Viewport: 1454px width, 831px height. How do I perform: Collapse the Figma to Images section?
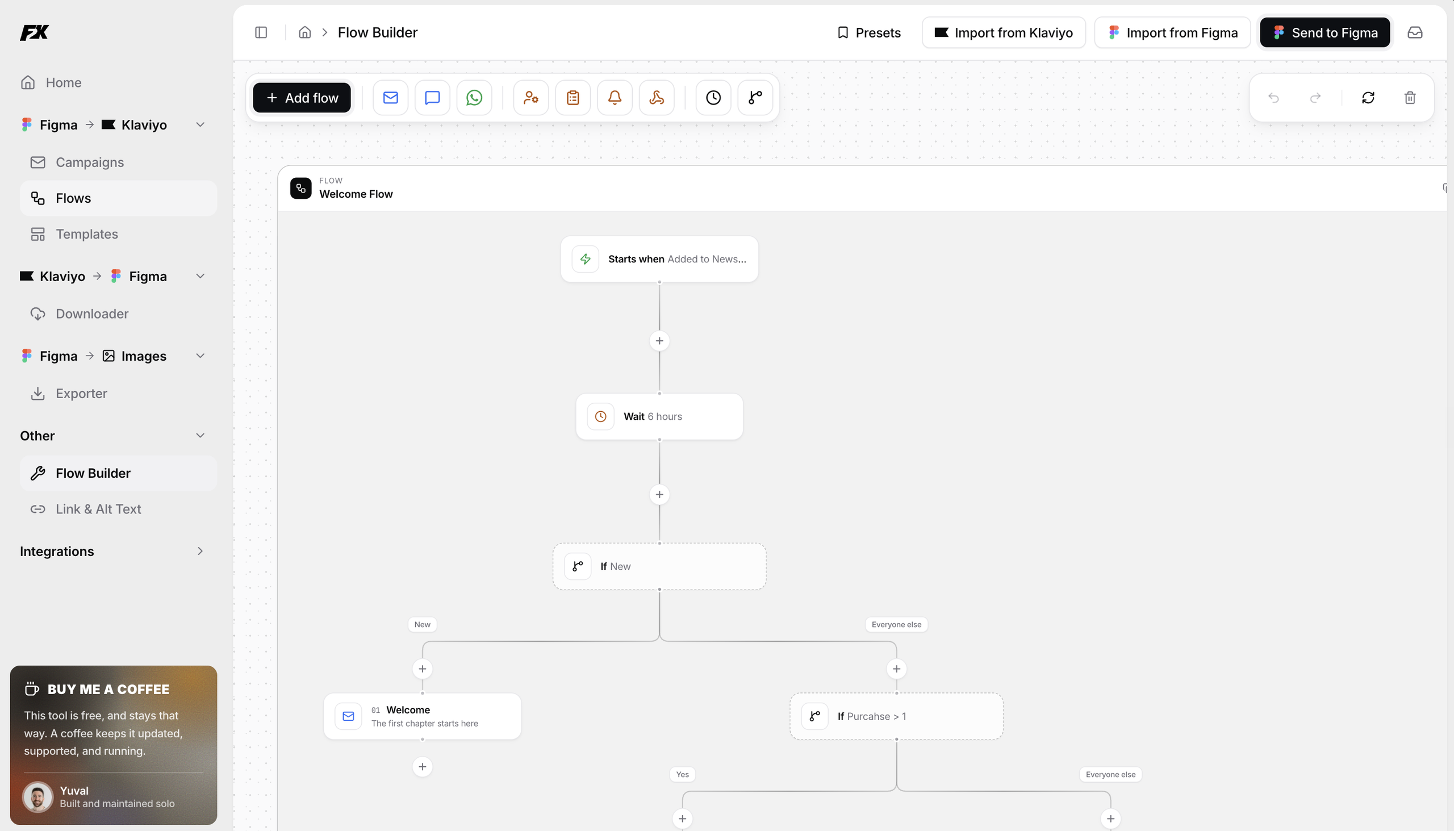[x=200, y=356]
